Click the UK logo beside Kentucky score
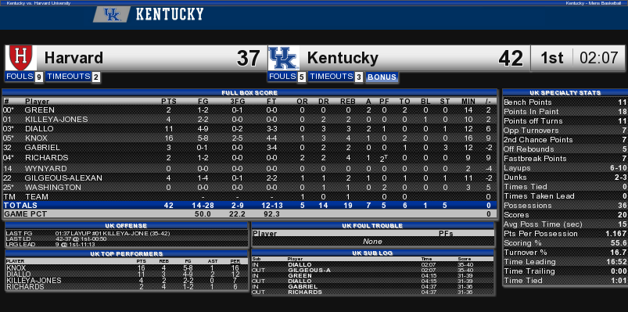 pyautogui.click(x=284, y=58)
